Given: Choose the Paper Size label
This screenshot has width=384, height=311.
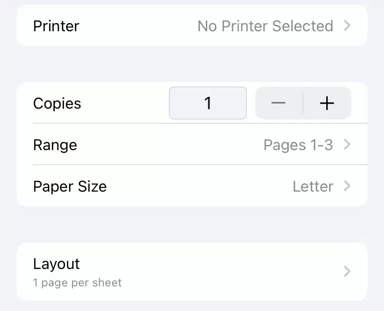Looking at the screenshot, I should point(70,186).
